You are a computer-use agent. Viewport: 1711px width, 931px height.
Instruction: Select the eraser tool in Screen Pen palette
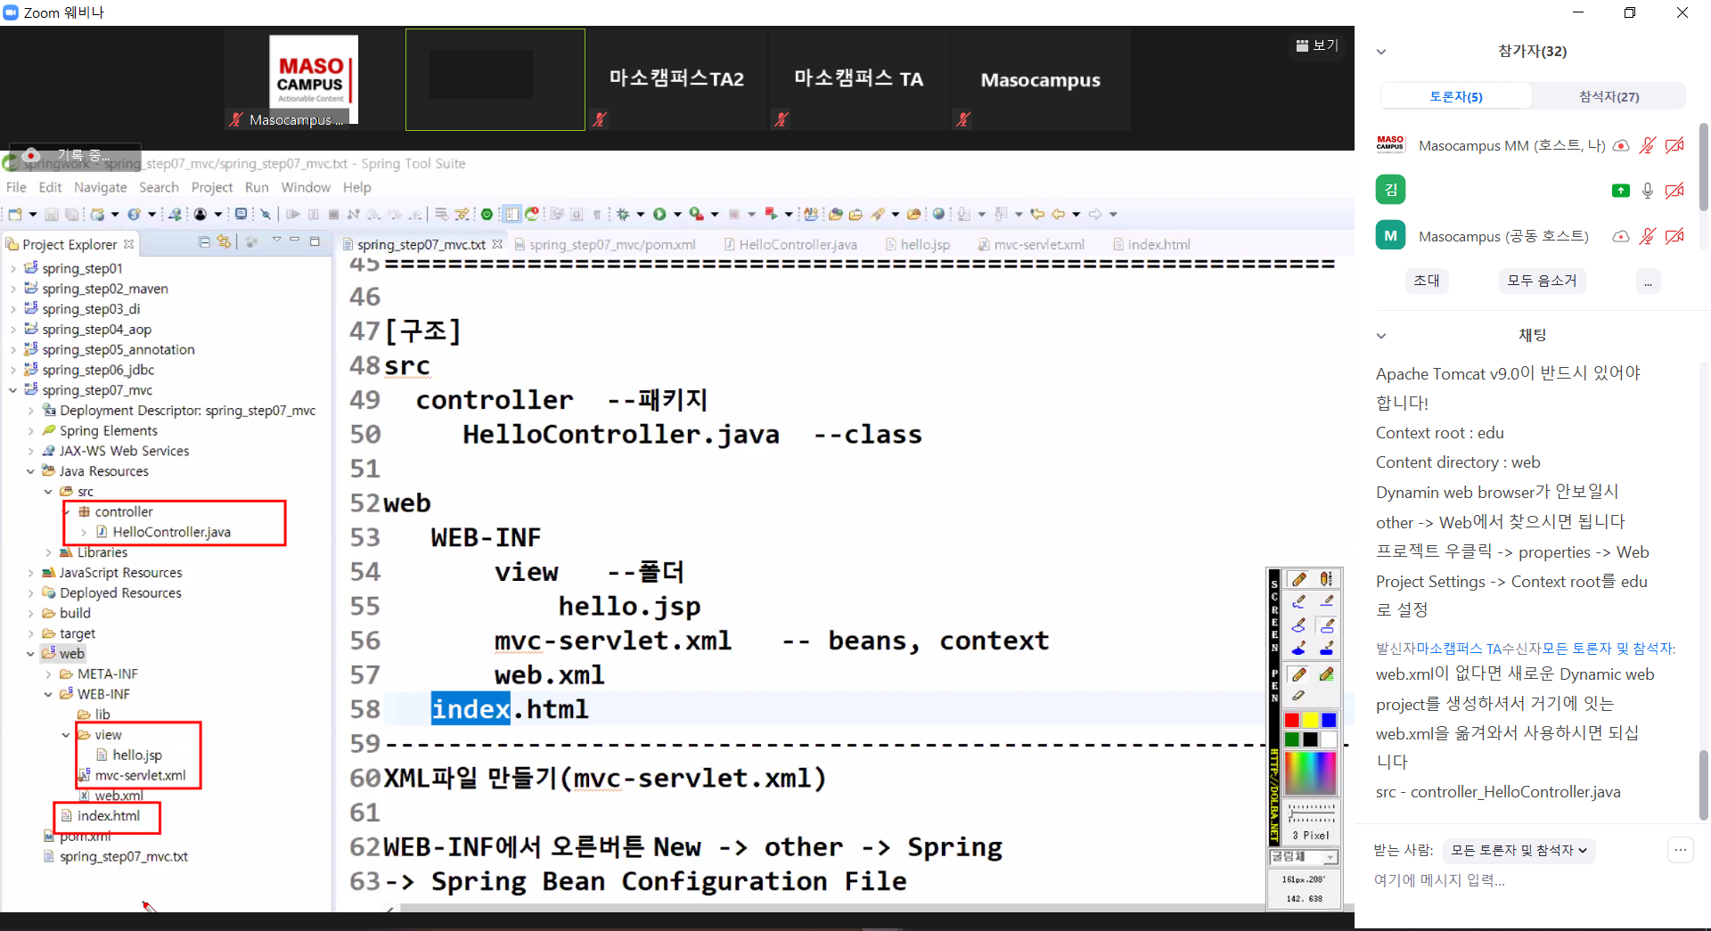click(x=1298, y=696)
